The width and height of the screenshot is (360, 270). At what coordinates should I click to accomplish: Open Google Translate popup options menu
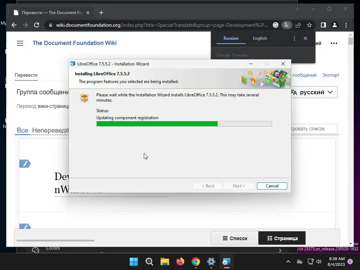click(x=294, y=38)
